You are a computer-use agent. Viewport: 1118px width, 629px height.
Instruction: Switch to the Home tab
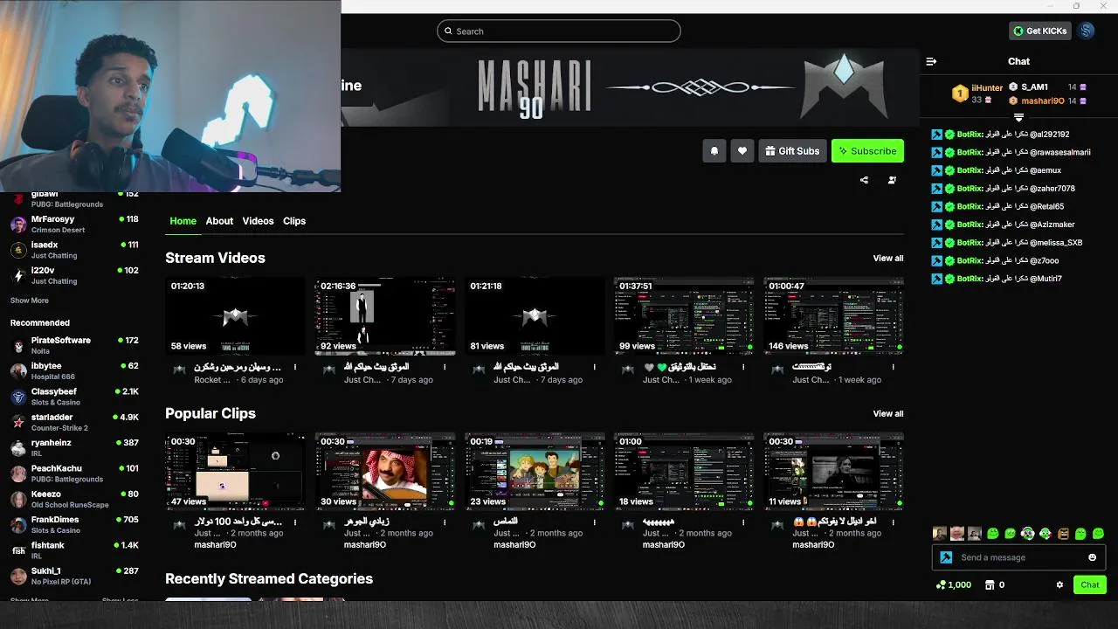183,221
